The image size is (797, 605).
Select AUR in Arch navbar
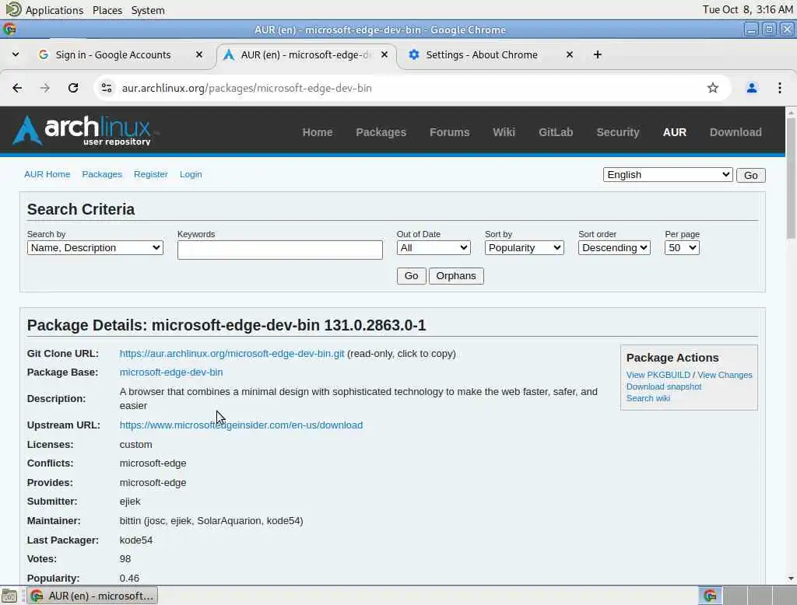click(675, 132)
